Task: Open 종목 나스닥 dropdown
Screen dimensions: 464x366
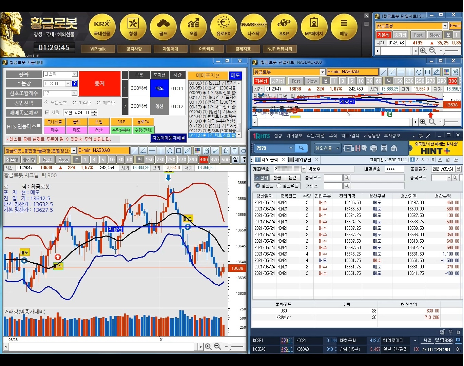Action: (75, 74)
